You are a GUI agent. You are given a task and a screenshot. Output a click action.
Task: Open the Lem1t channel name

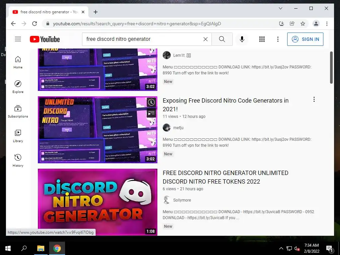[182, 55]
